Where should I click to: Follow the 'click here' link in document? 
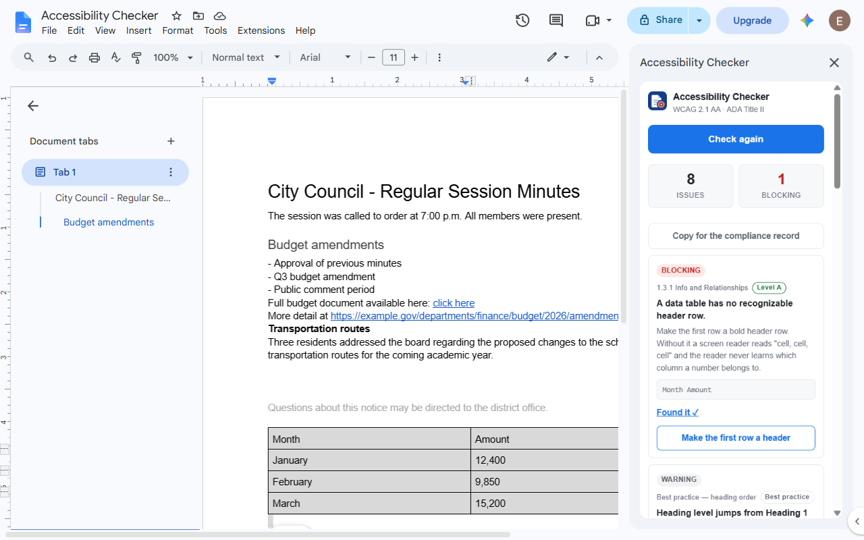(454, 303)
